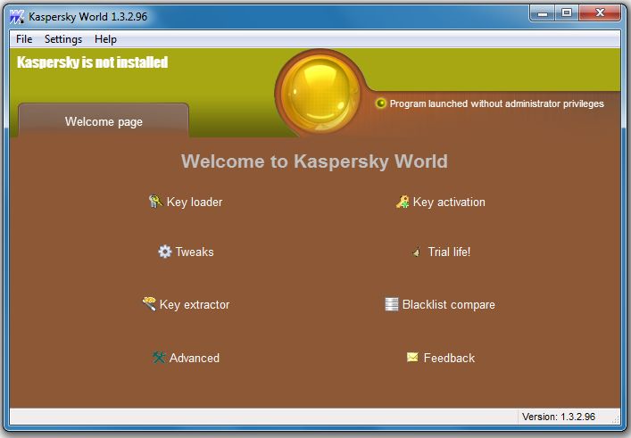Click the Kaspersky World title bar icon
Screen dimensions: 631x438
click(17, 16)
